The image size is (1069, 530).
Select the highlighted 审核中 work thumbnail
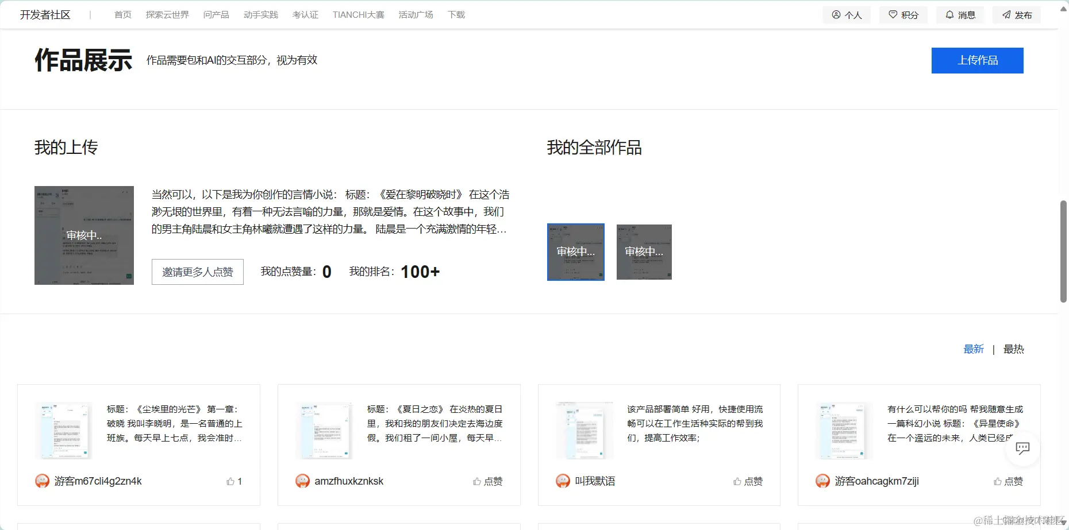(575, 252)
